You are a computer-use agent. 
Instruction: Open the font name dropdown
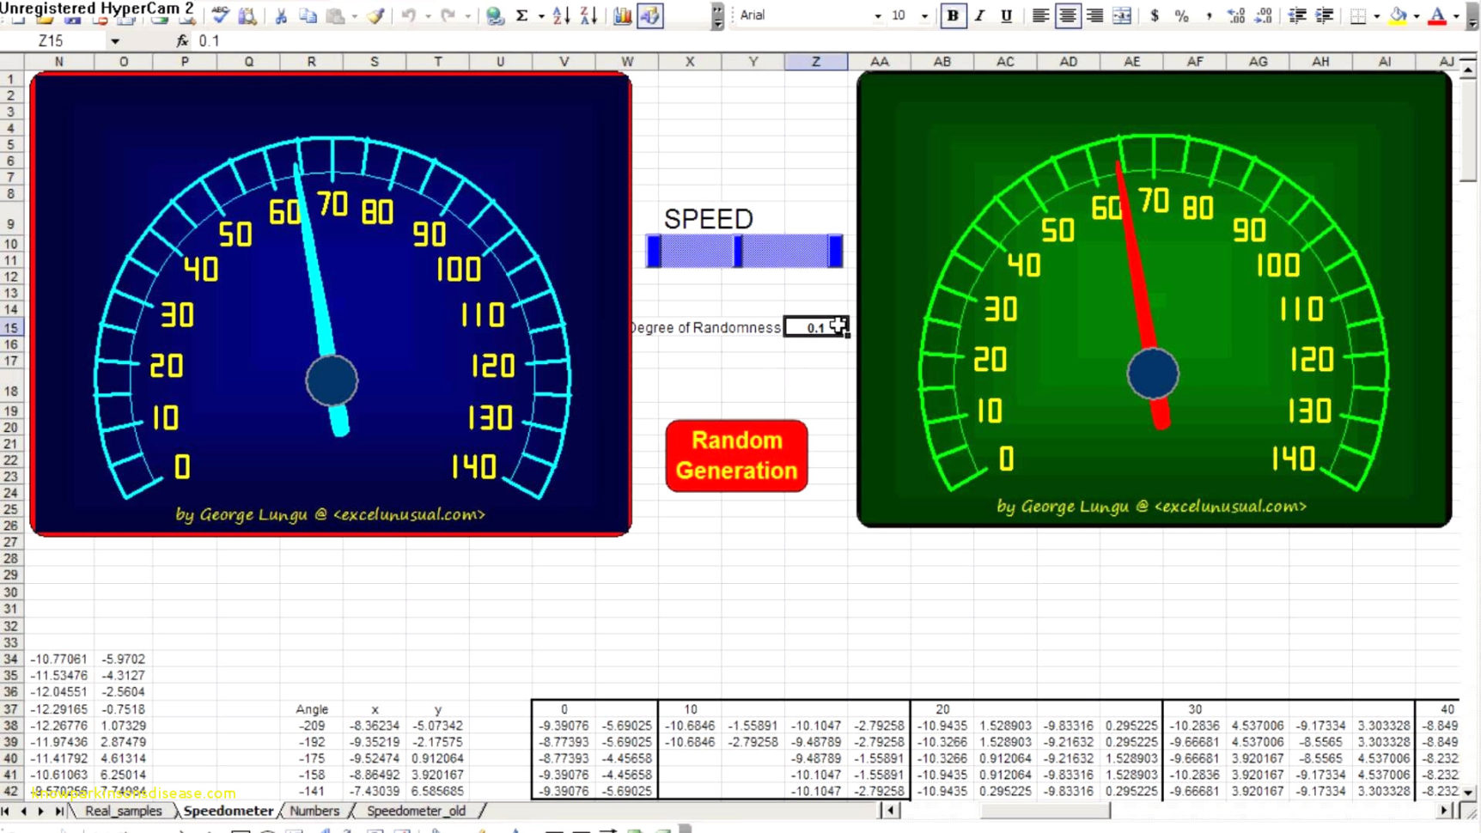point(876,15)
